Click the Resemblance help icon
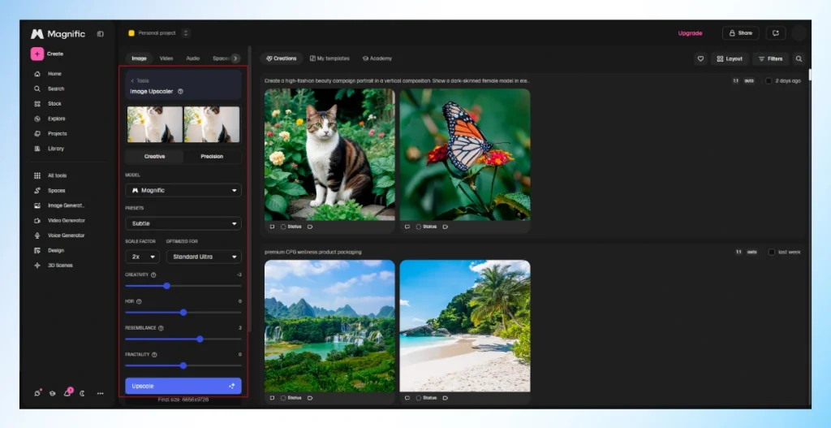This screenshot has width=831, height=428. click(x=161, y=328)
